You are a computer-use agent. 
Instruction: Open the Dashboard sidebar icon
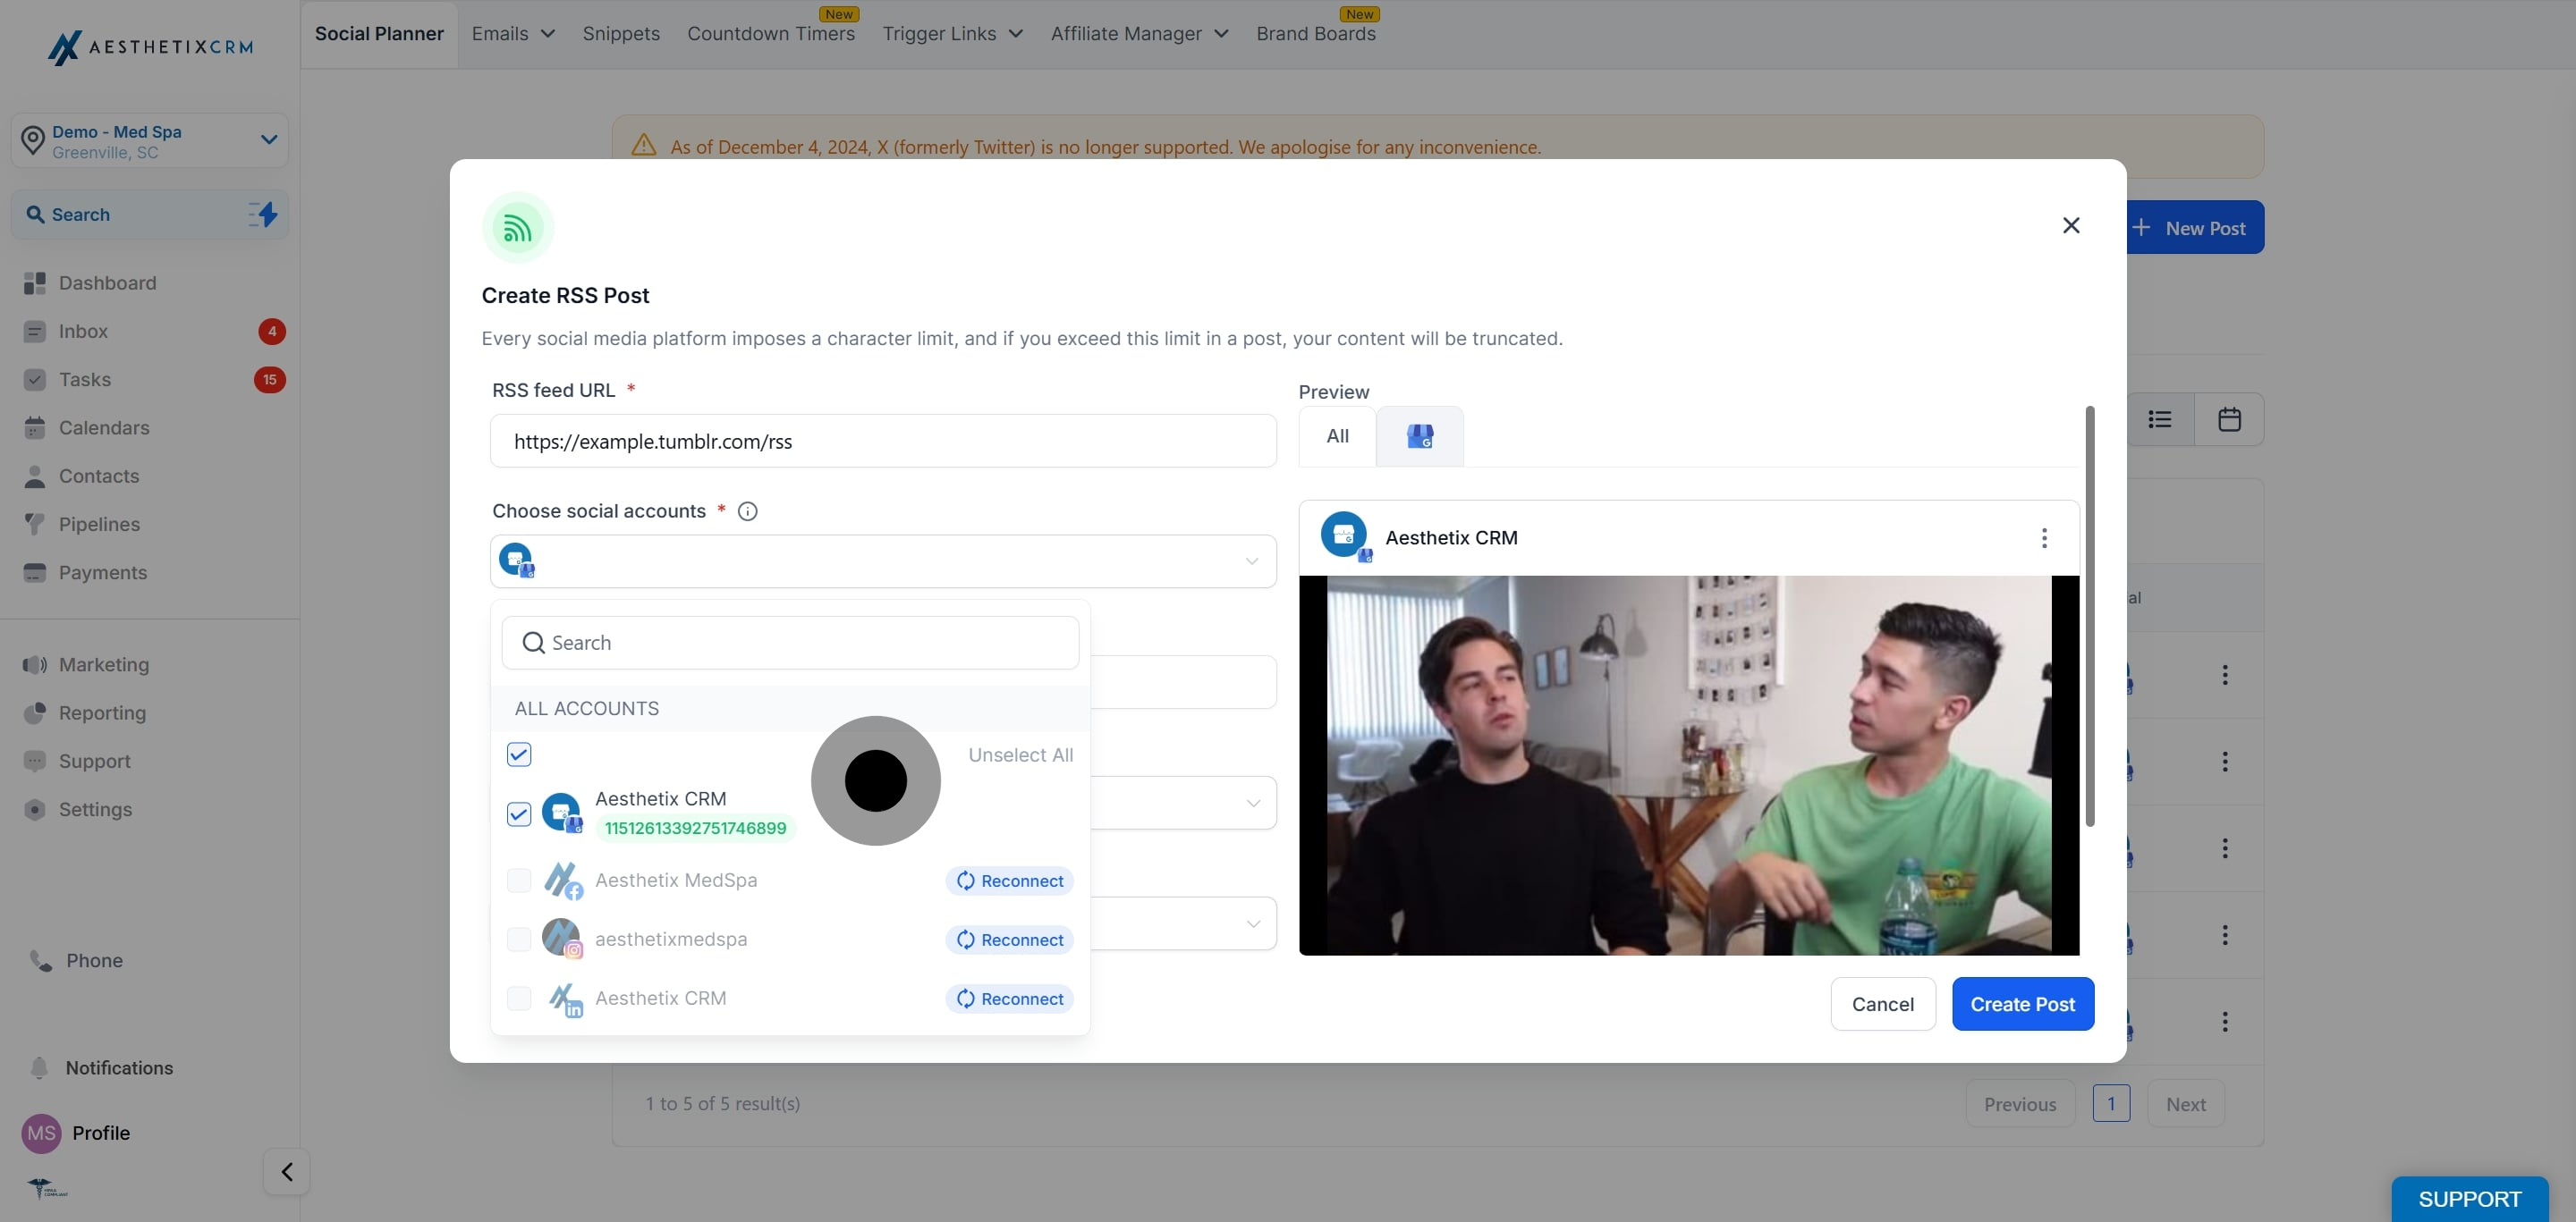click(35, 282)
